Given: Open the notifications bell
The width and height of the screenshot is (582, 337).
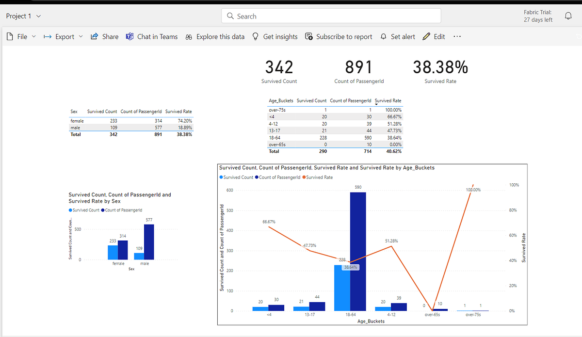Looking at the screenshot, I should point(568,15).
